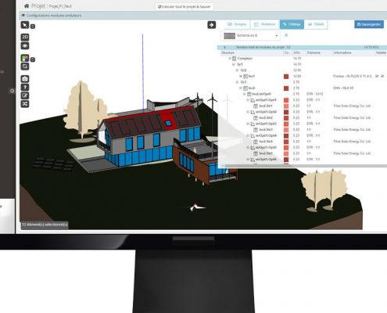Click the Inv2 row red color swatch
Viewport: 387px width, 313px height.
(286, 88)
